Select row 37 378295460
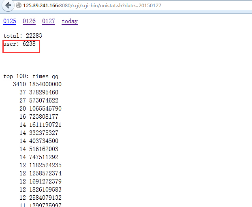This screenshot has width=252, height=207. [39, 92]
